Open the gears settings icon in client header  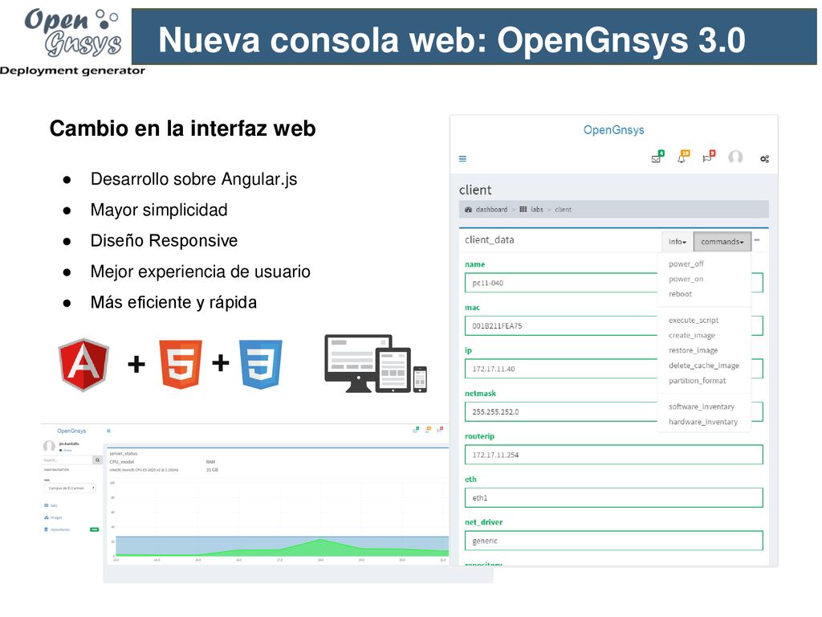point(764,158)
